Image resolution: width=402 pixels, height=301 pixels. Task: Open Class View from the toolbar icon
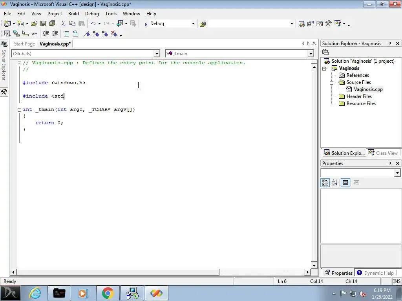tap(337, 24)
